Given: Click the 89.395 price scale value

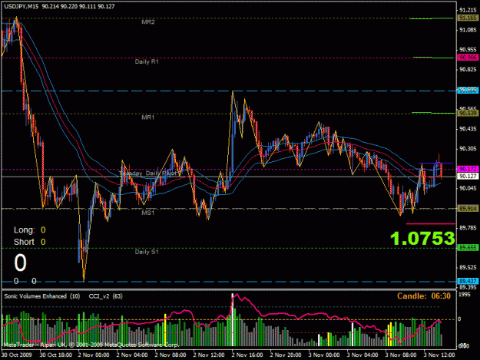Looking at the screenshot, I should 468,287.
